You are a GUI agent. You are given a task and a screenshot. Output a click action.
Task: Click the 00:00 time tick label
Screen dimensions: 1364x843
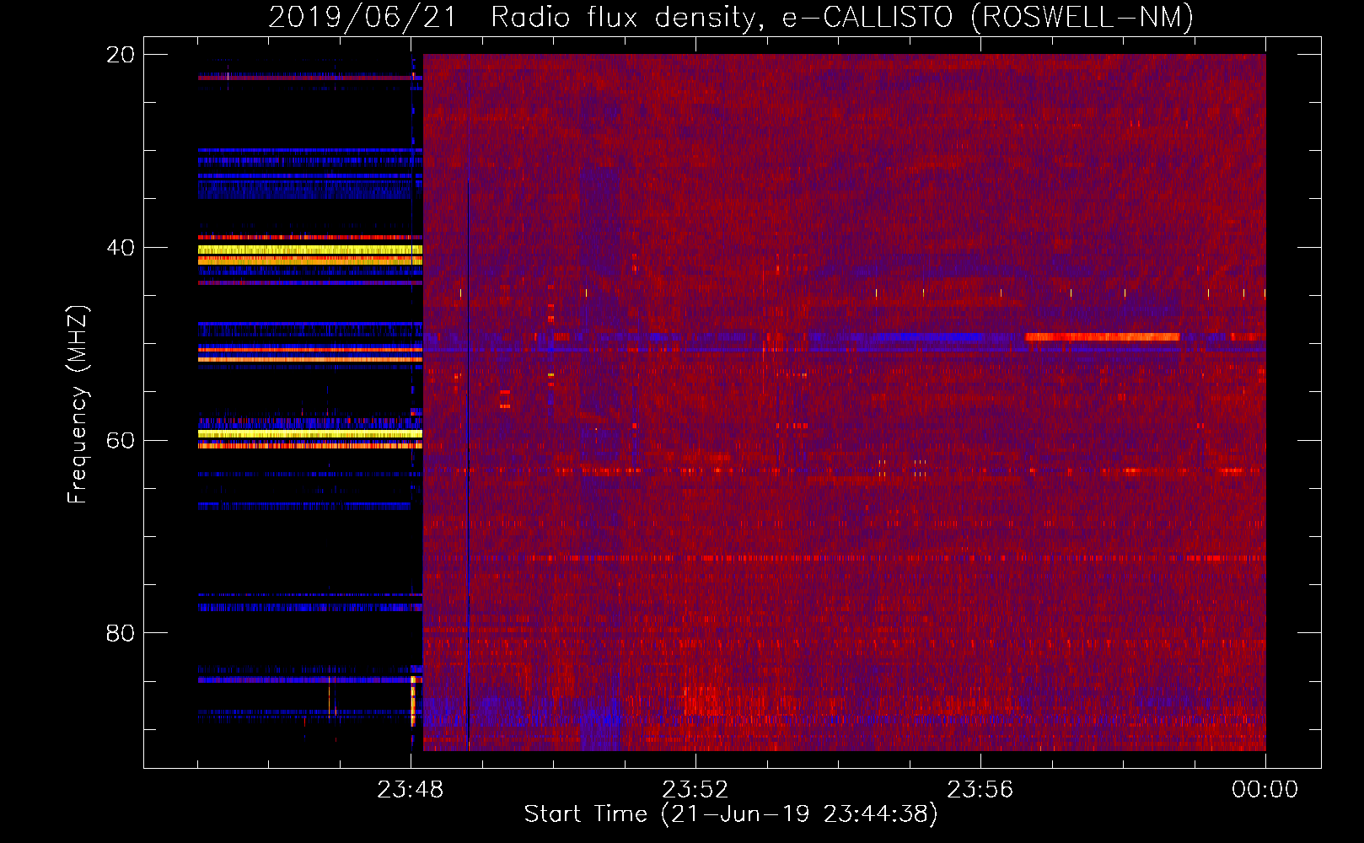1265,790
